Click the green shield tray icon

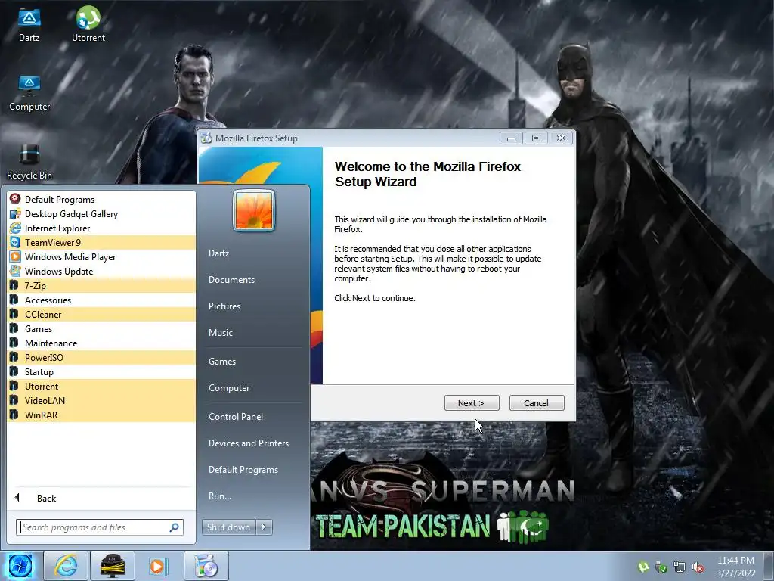661,567
